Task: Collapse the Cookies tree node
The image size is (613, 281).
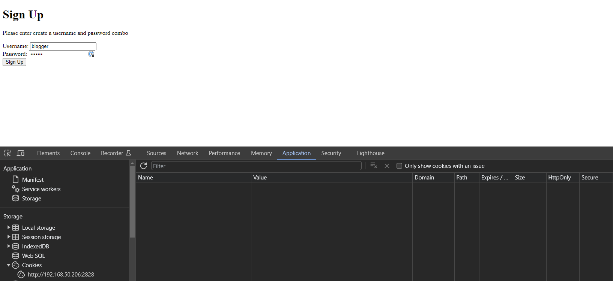Action: (9, 265)
